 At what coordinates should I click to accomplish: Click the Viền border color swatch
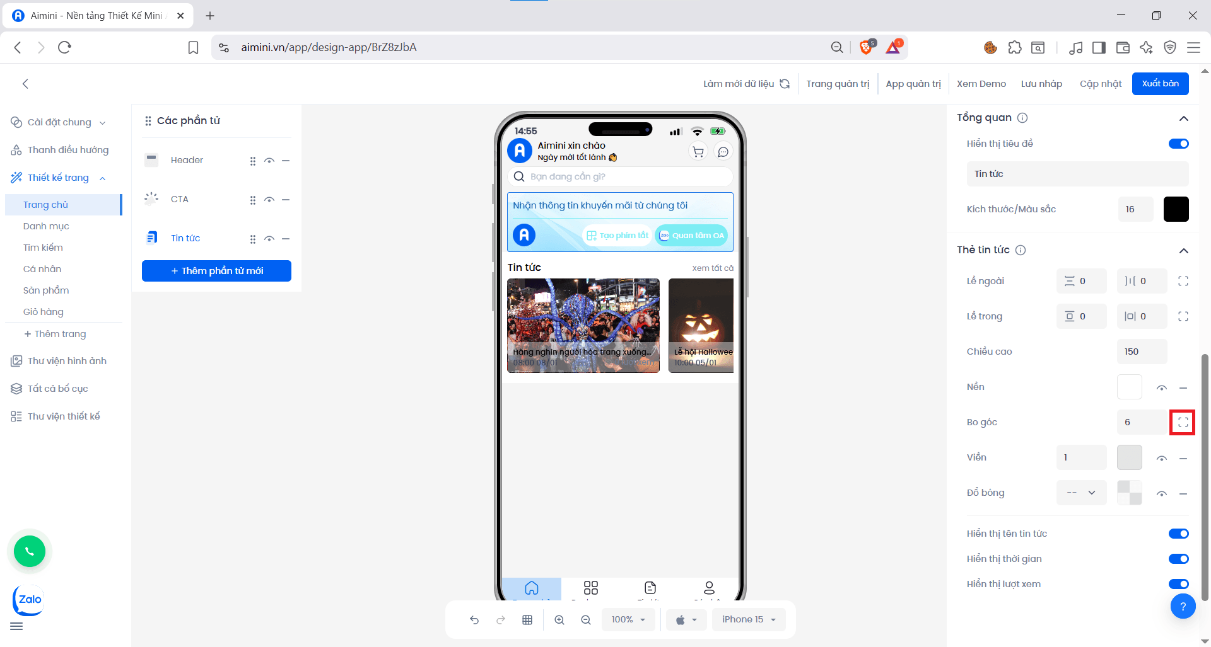point(1129,457)
